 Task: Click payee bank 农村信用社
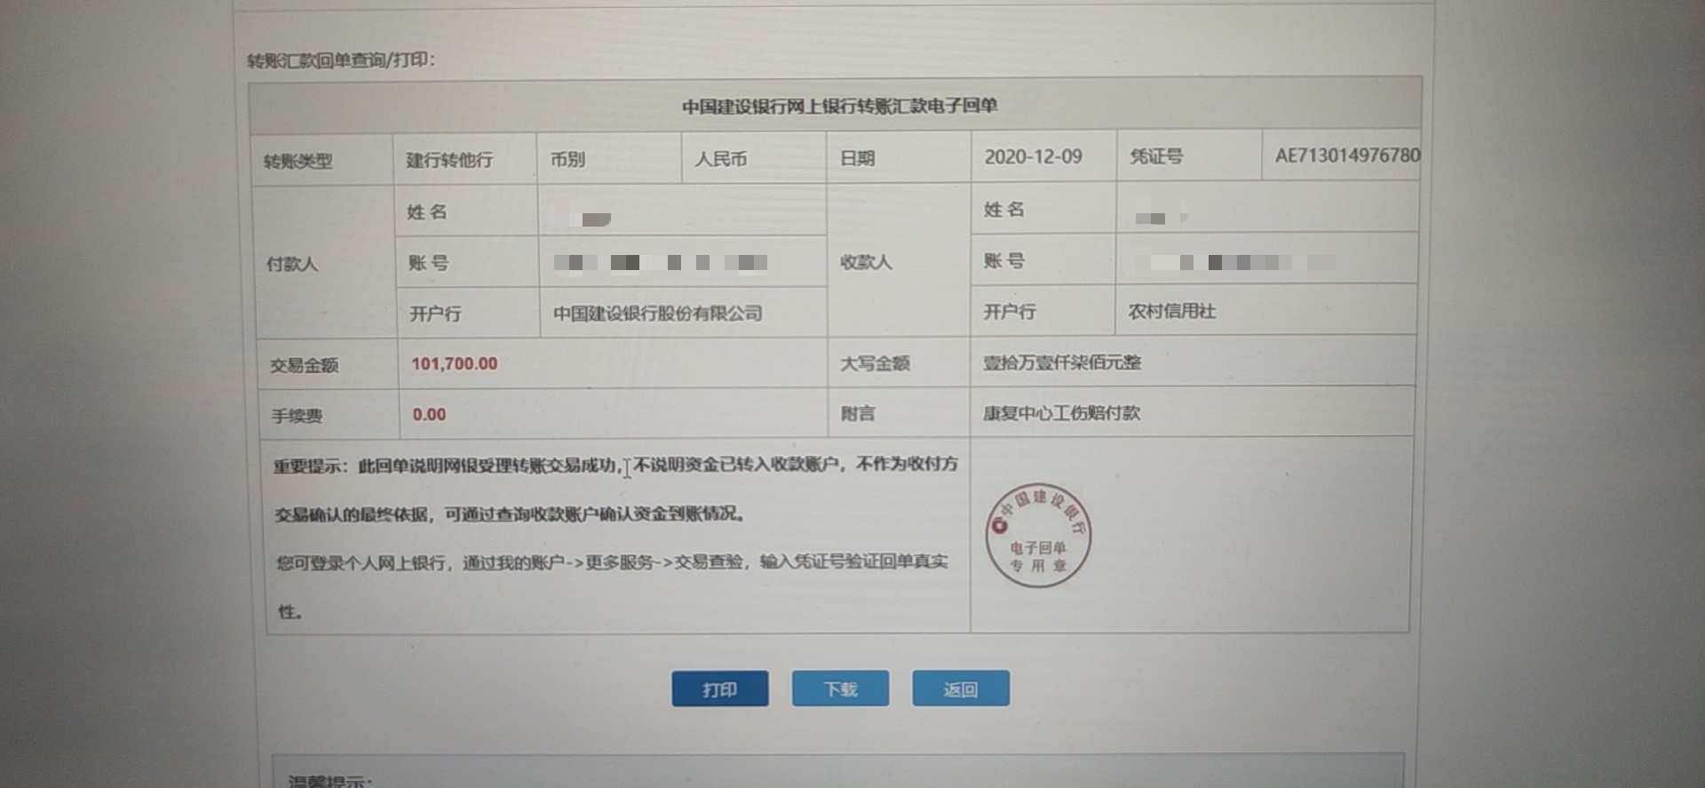[x=1171, y=312]
